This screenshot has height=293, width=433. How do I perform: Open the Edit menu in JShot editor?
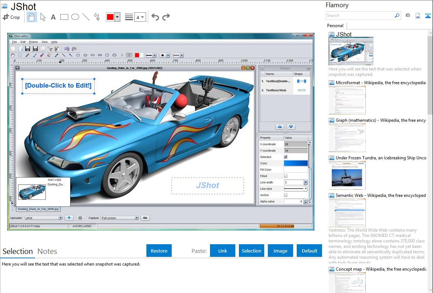(x=23, y=42)
